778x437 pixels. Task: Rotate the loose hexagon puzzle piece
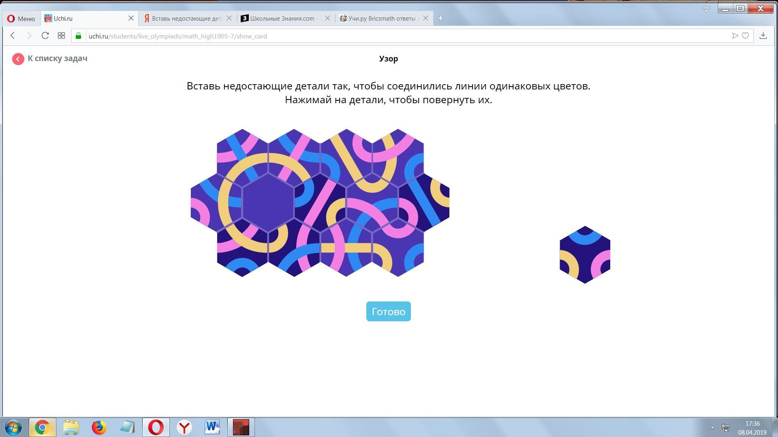coord(585,255)
